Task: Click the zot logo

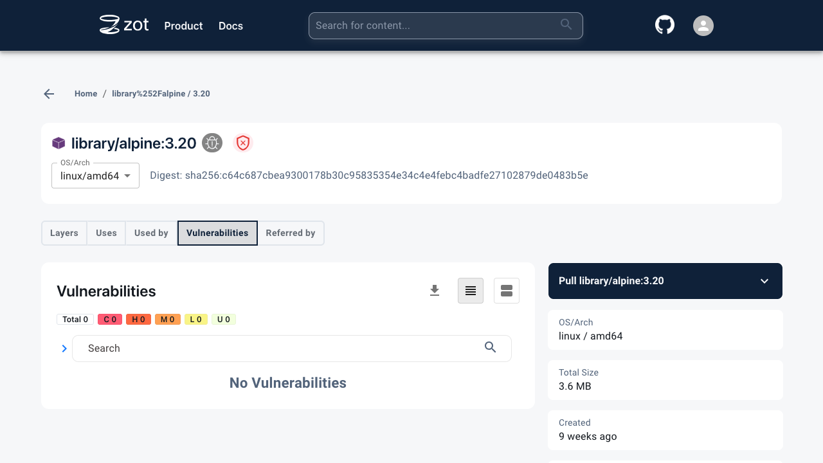Action: click(124, 25)
